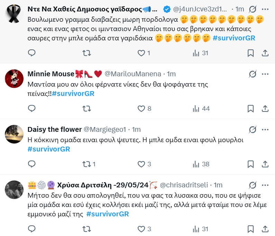Retweet Daisy the flower's post
The height and width of the screenshot is (236, 275).
86,164
